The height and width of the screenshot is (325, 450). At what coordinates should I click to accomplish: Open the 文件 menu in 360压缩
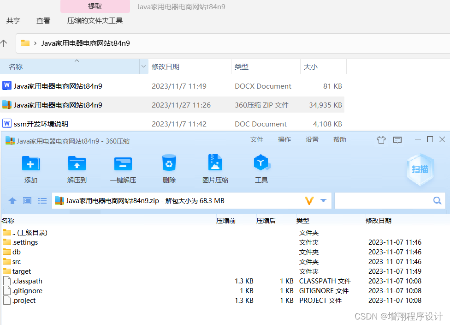[256, 140]
